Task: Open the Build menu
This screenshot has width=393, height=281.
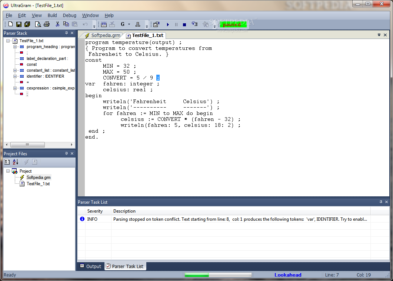Action: pyautogui.click(x=52, y=15)
